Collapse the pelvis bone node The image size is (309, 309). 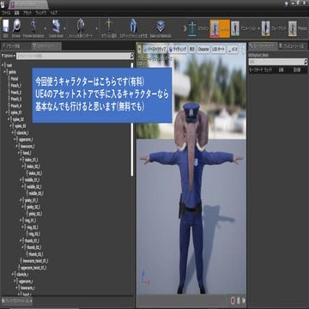pos(5,72)
